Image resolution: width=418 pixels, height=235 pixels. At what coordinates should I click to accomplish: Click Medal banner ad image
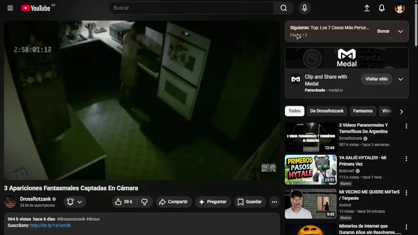[347, 58]
